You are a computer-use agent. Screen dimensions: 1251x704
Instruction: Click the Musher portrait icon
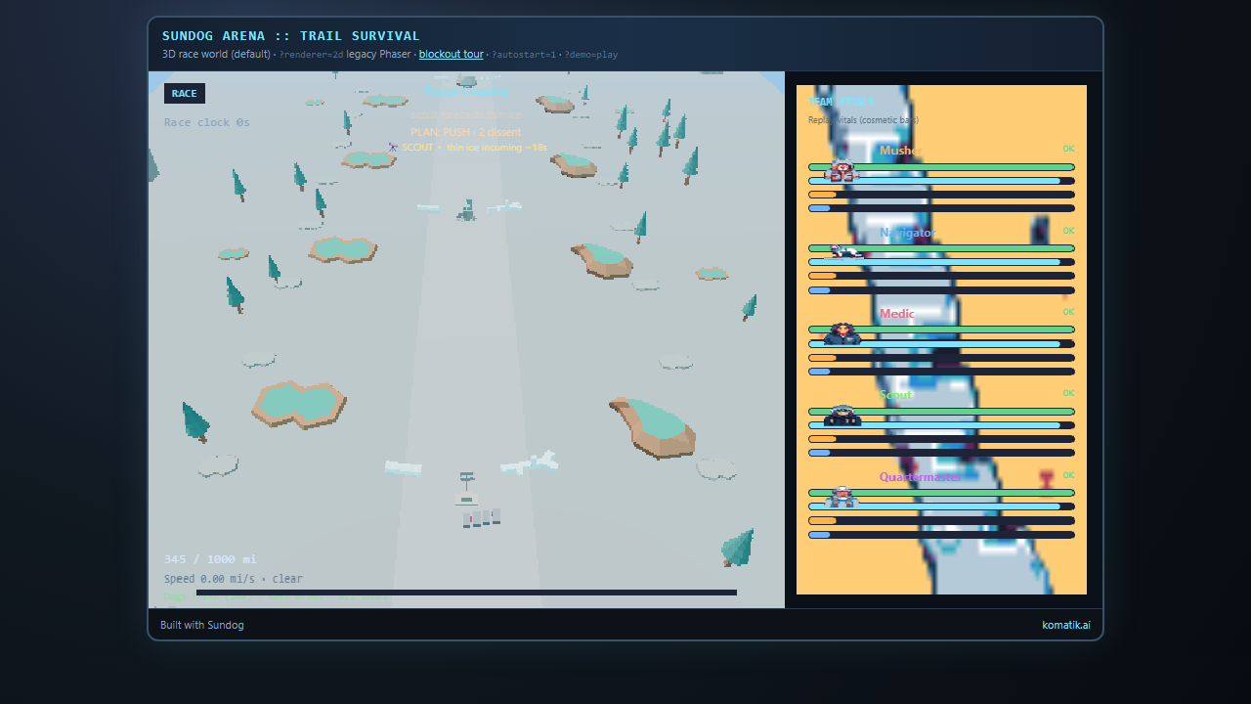[841, 171]
